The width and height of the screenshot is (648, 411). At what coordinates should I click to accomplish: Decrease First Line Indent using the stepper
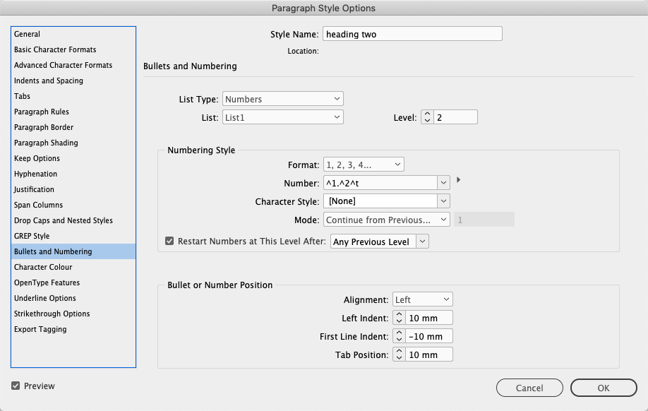click(397, 339)
